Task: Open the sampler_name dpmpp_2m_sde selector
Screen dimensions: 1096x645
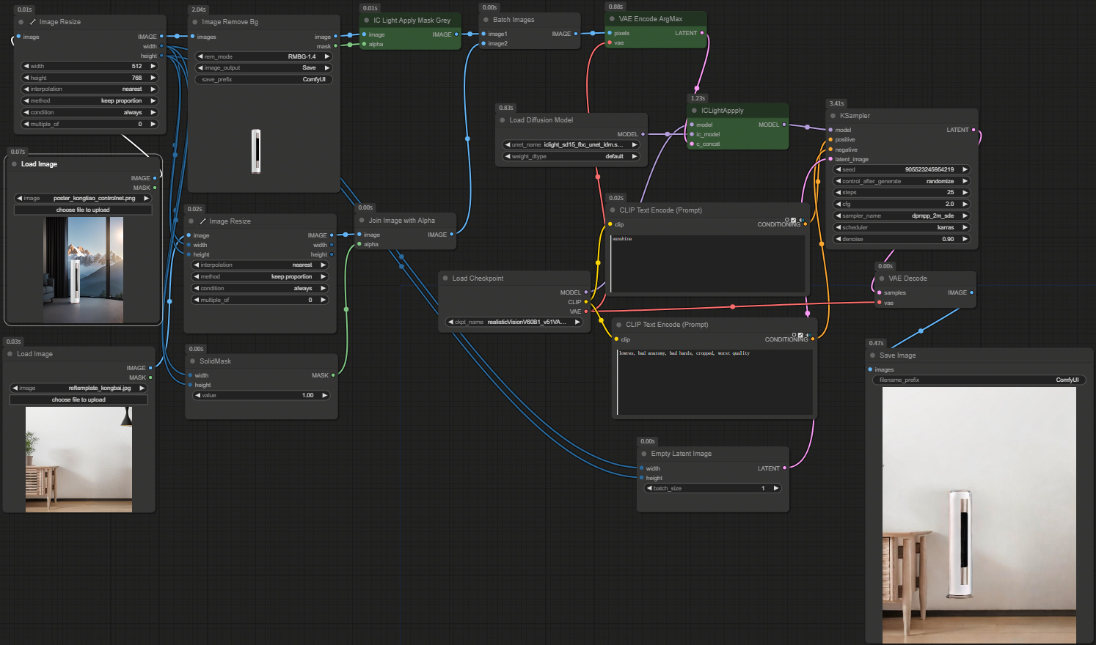Action: coord(901,215)
